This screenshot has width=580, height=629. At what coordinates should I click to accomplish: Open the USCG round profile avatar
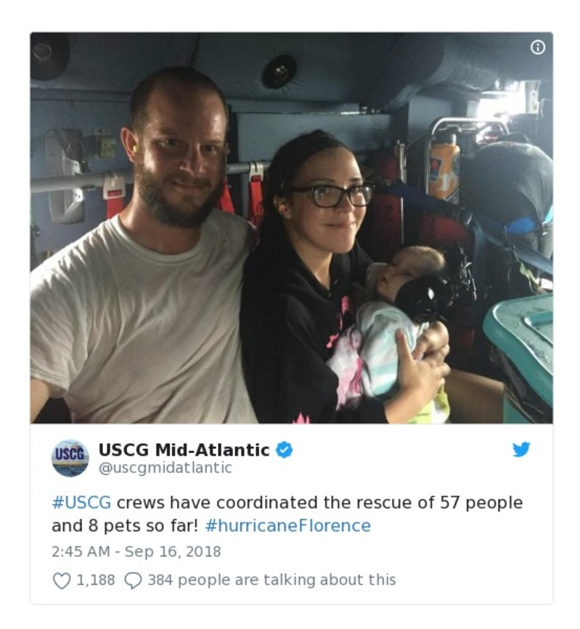(x=70, y=458)
